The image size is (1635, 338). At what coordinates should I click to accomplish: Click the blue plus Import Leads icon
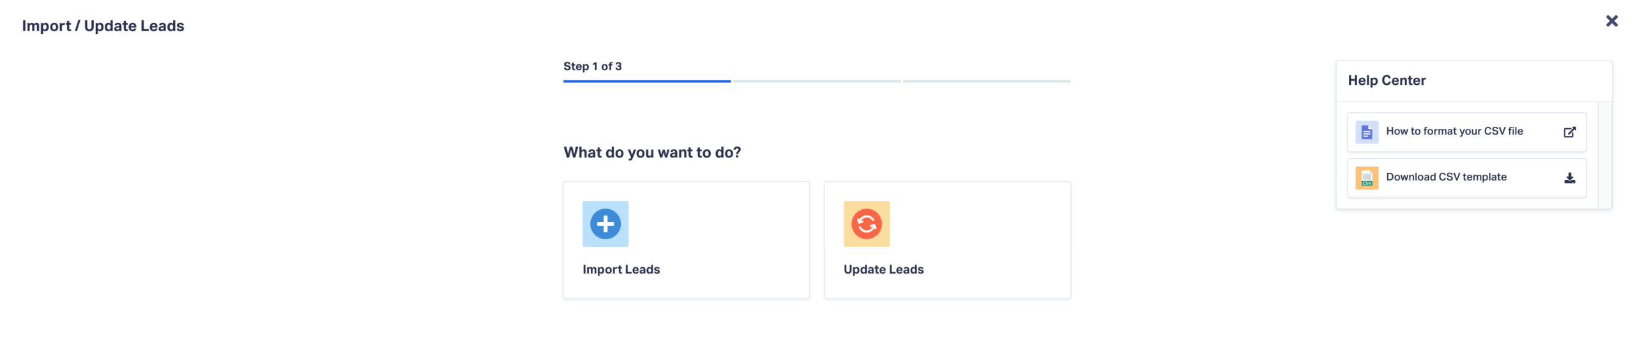[x=605, y=224]
